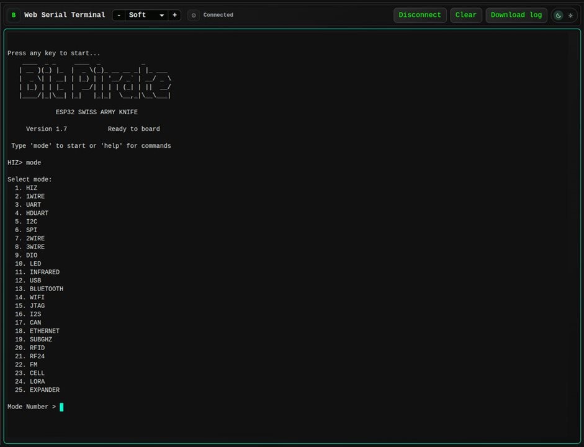Click the green B app logo
584x447 pixels.
[x=14, y=16]
